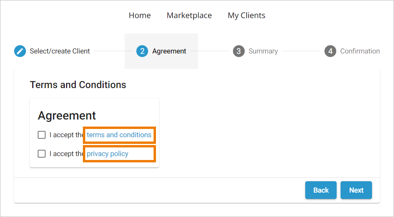Open My Clients in the navigation
This screenshot has height=217, width=394.
click(246, 15)
